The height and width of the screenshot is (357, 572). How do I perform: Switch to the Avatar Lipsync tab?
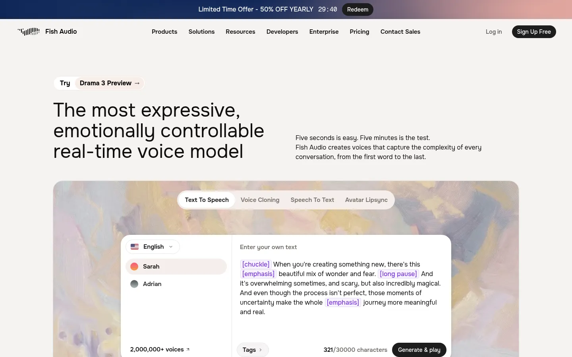(366, 200)
